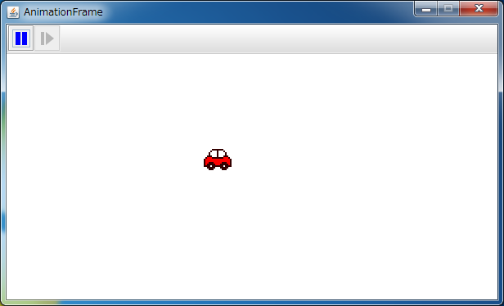This screenshot has width=504, height=306.
Task: Click the disabled maximize button
Action: point(448,9)
